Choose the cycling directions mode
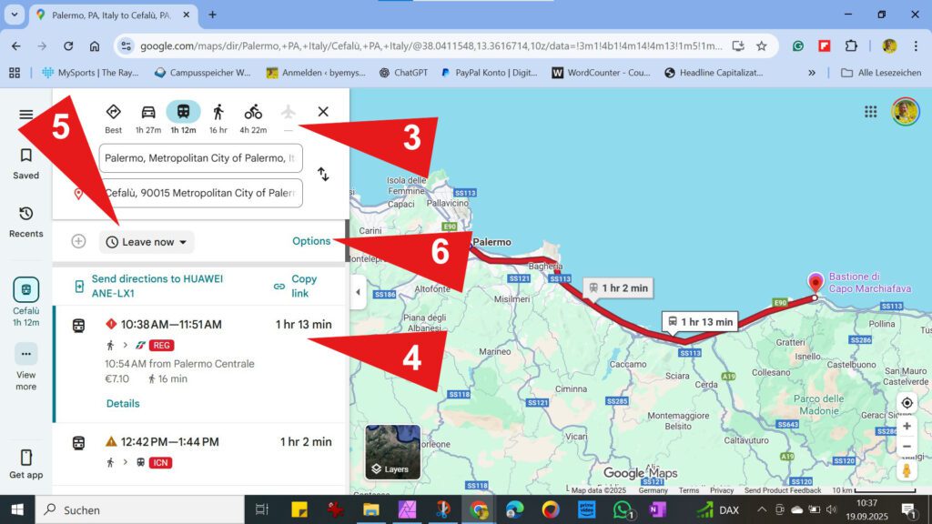Image resolution: width=932 pixels, height=524 pixels. coord(252,111)
